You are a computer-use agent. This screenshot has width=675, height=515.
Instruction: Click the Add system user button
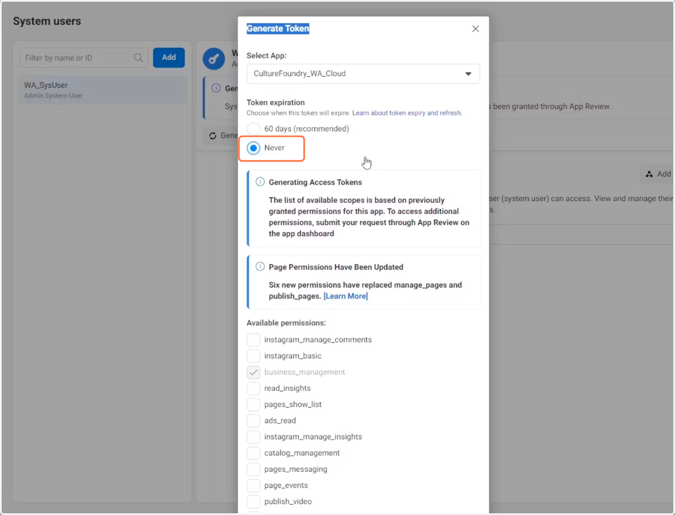tap(169, 57)
